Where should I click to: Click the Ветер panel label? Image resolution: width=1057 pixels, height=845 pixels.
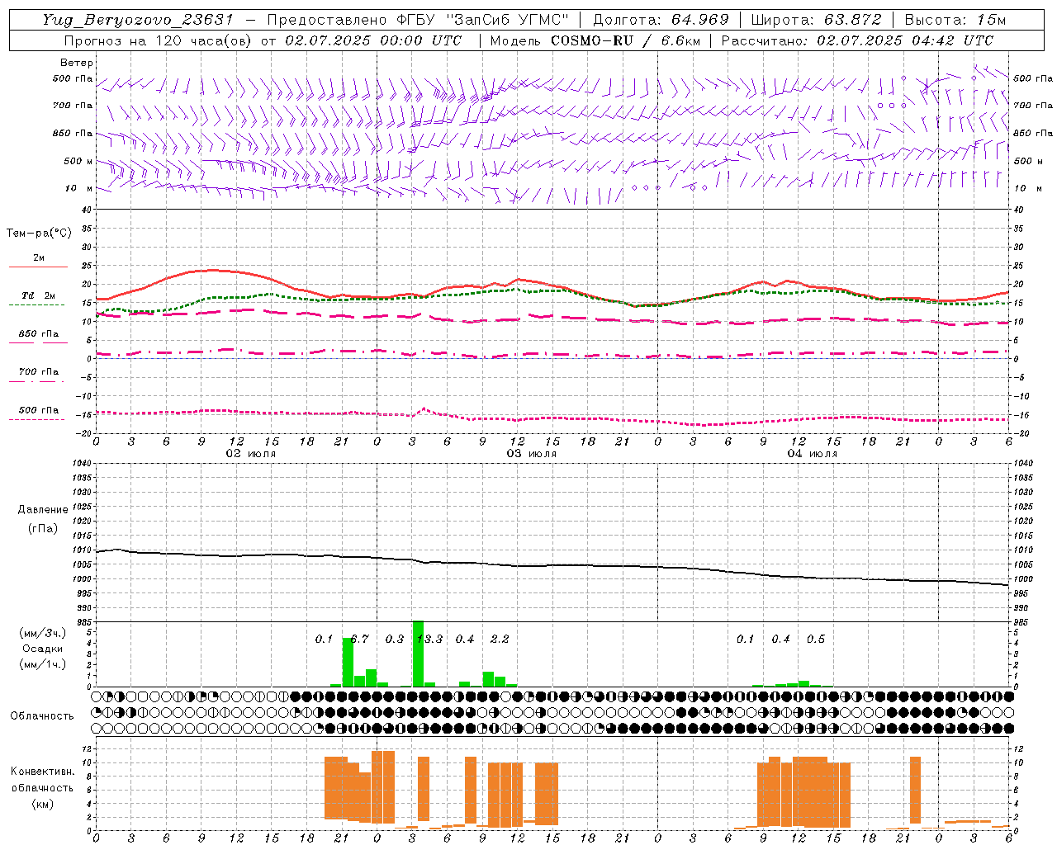click(x=77, y=63)
